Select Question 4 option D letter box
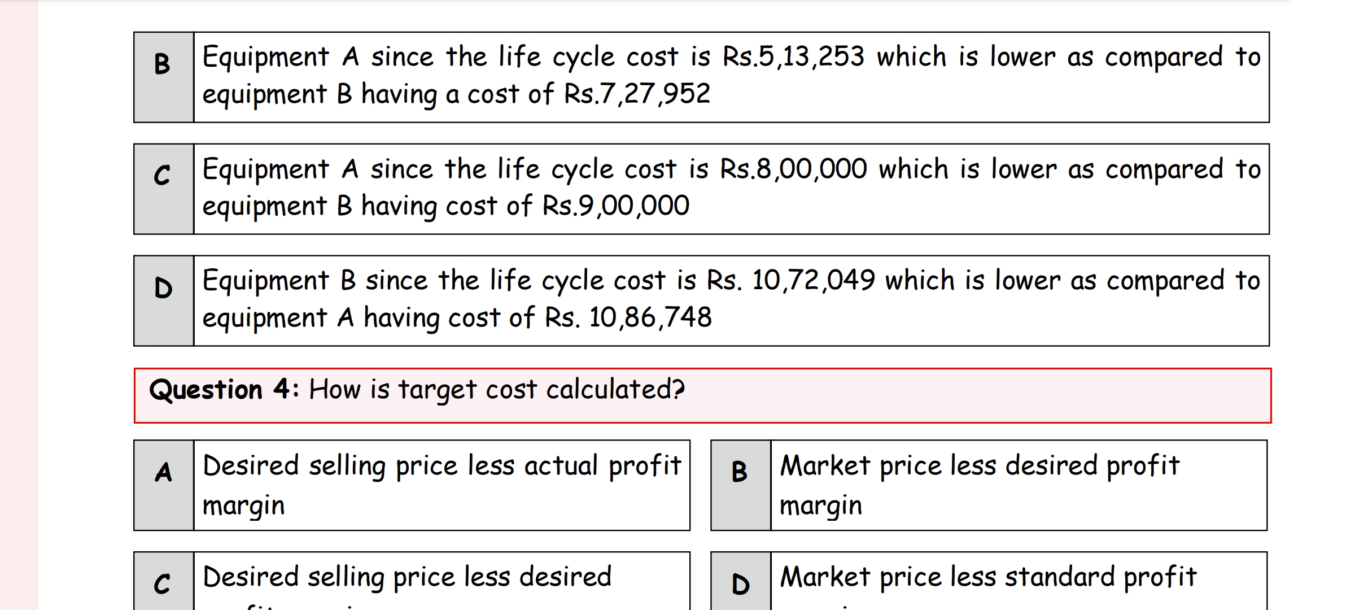This screenshot has height=610, width=1355. point(741,581)
